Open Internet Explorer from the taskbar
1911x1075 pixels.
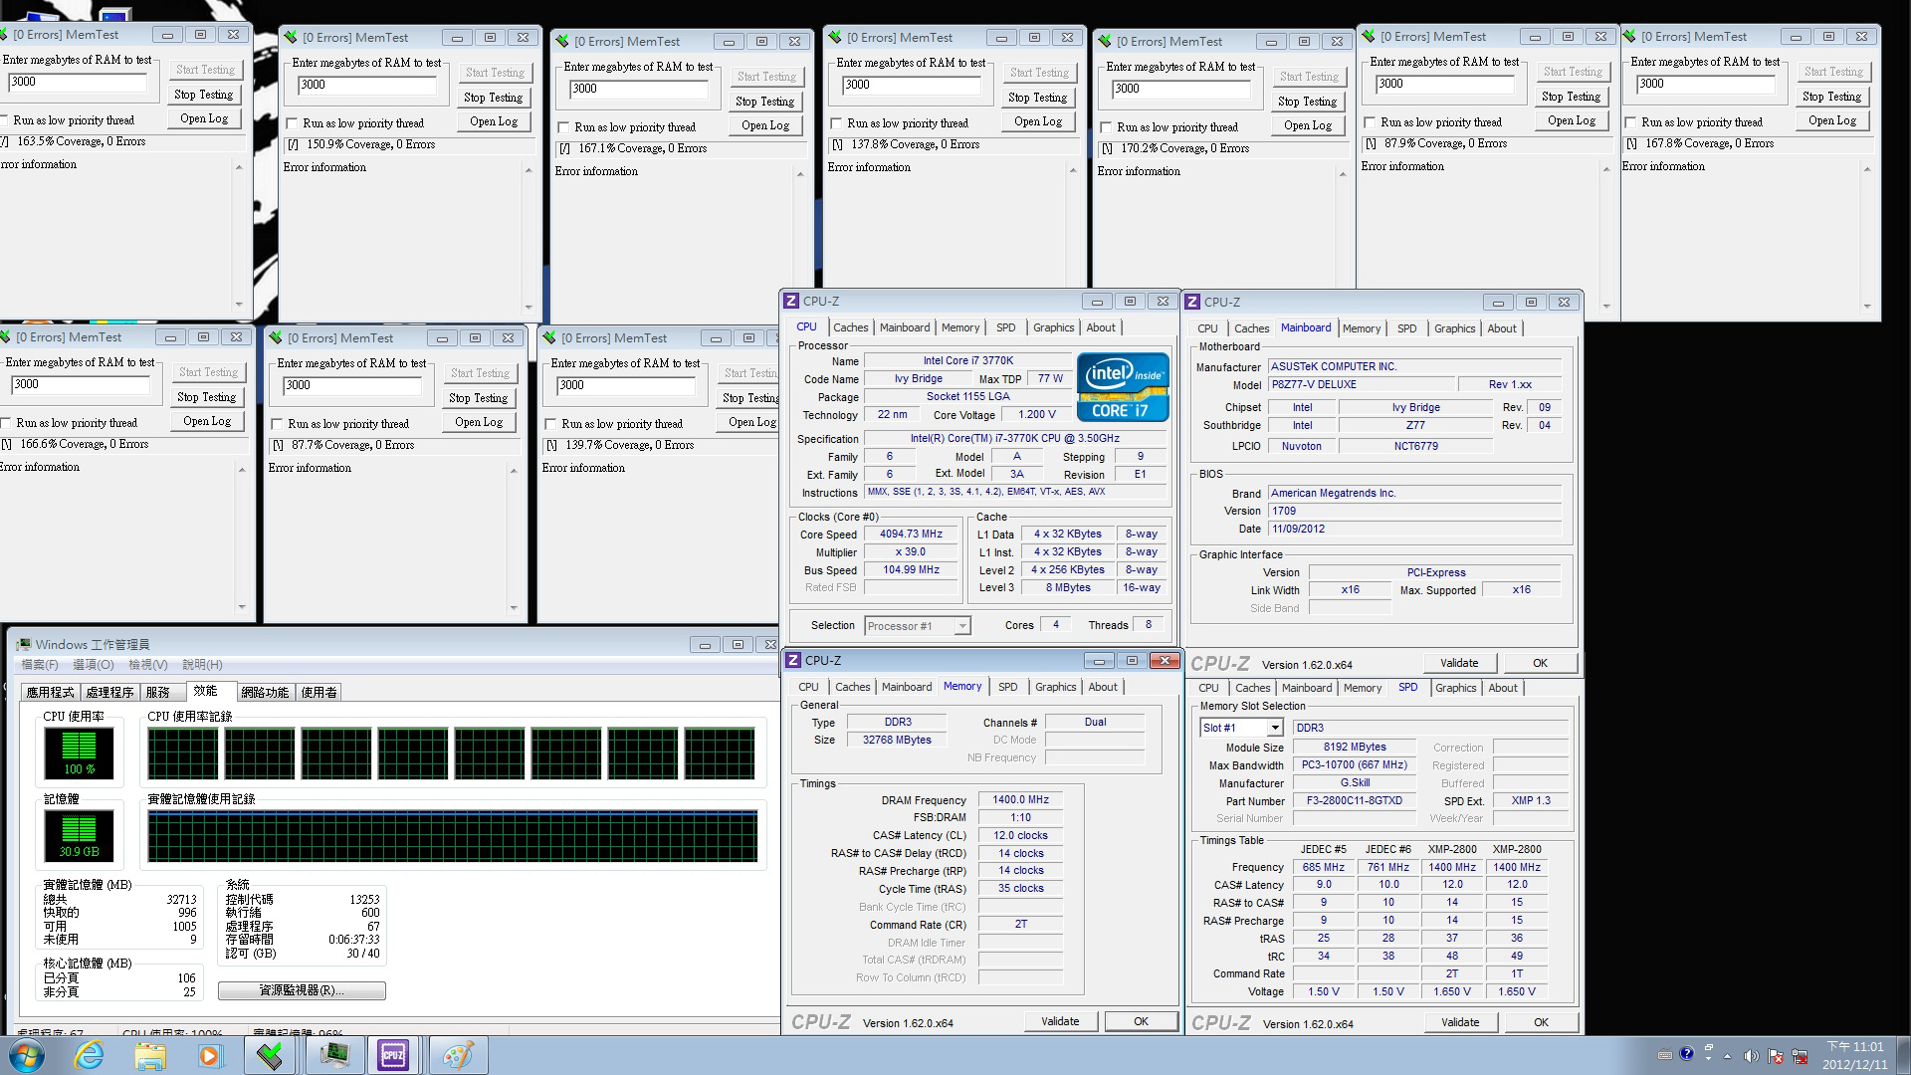tap(90, 1055)
